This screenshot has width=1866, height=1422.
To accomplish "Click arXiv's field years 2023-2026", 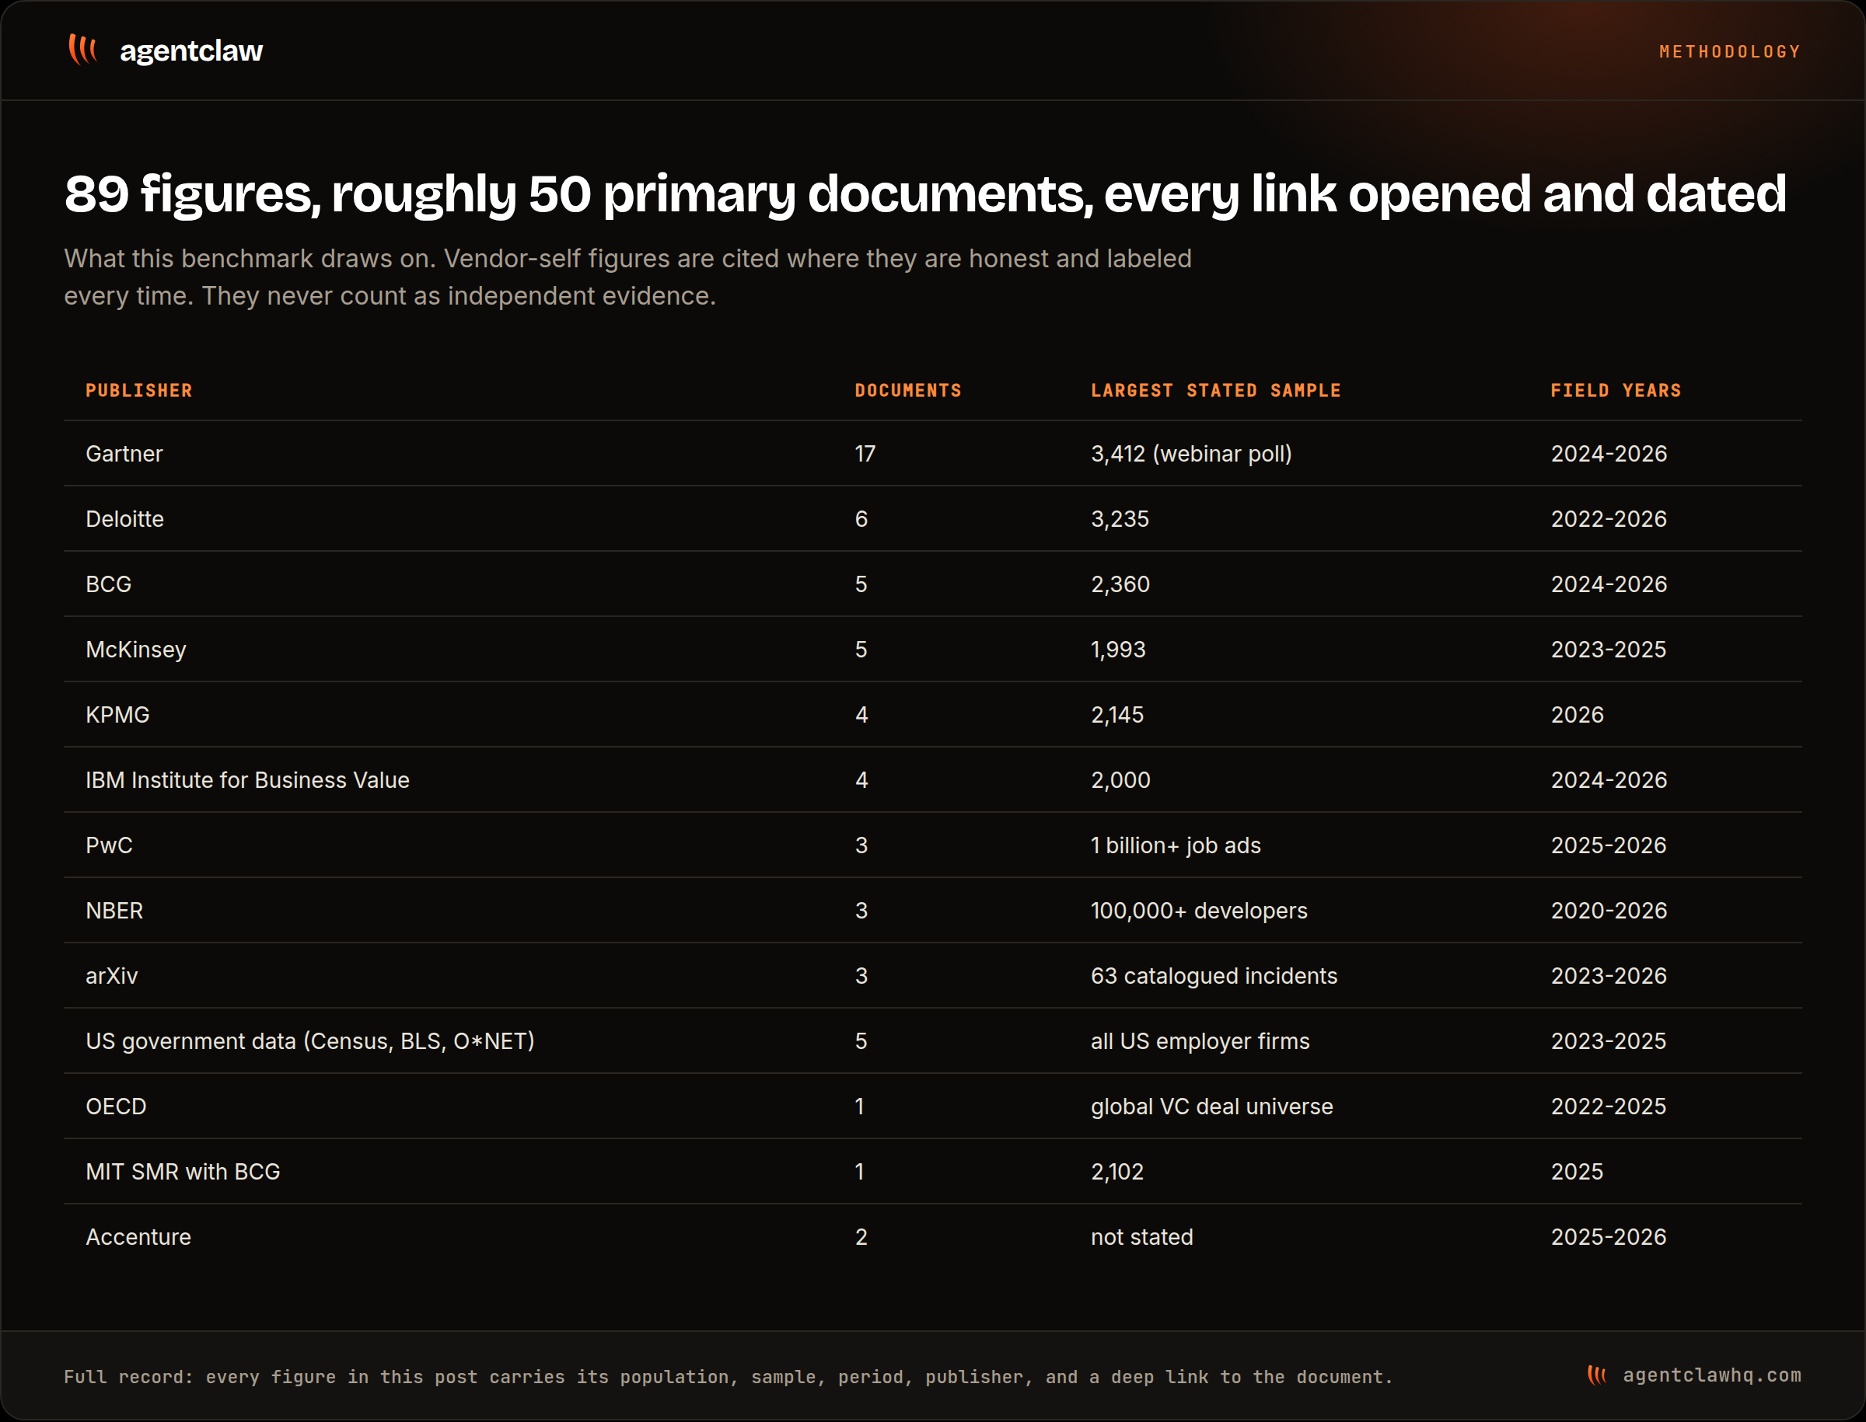I will (x=1609, y=975).
